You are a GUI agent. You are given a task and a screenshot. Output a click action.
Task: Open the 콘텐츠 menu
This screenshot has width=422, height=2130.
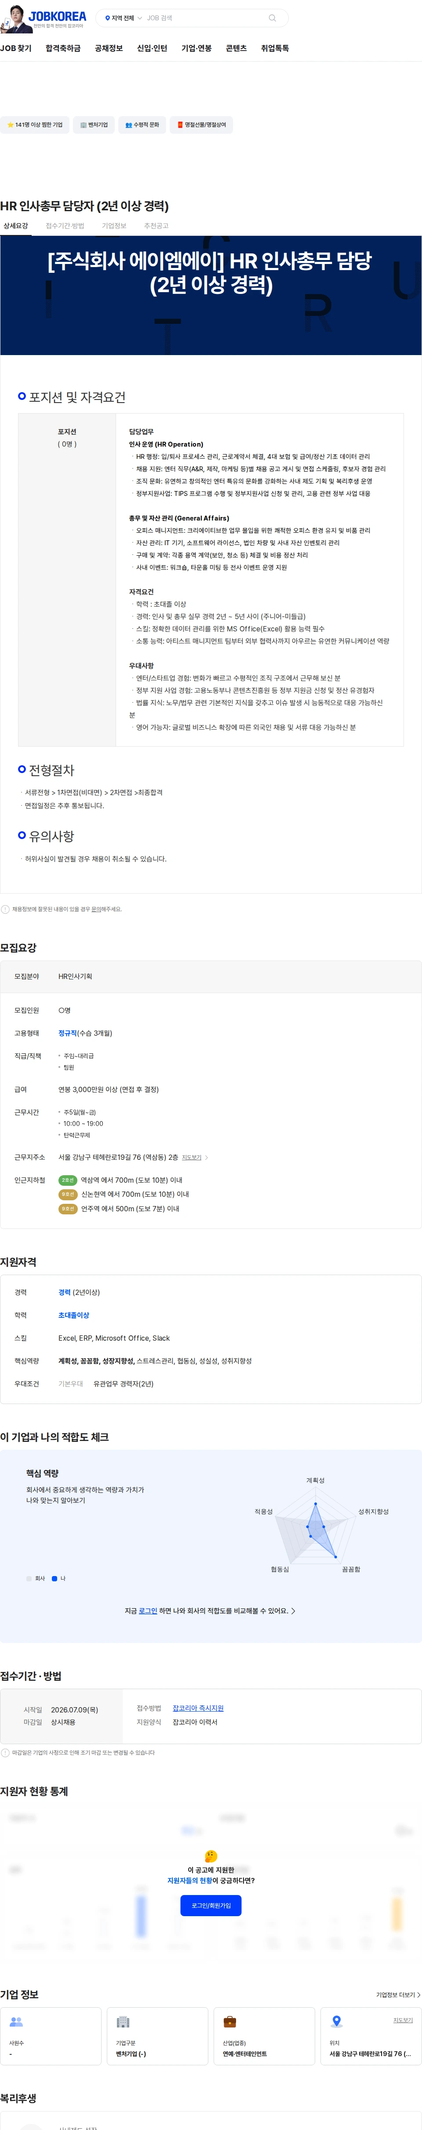point(236,49)
